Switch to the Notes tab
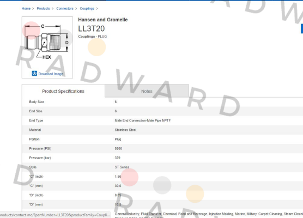The width and height of the screenshot is (303, 218). coord(147,91)
